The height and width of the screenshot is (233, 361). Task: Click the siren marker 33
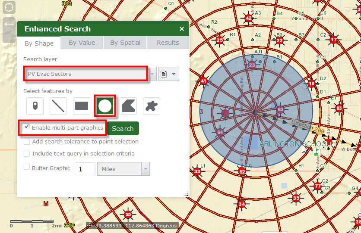[x=197, y=171]
